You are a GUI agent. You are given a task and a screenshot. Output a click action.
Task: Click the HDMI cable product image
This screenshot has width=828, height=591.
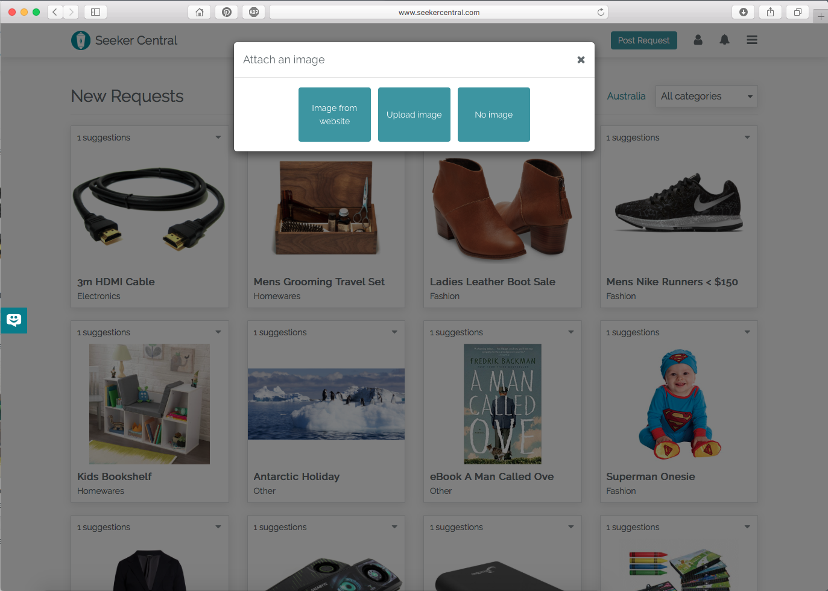click(x=150, y=209)
